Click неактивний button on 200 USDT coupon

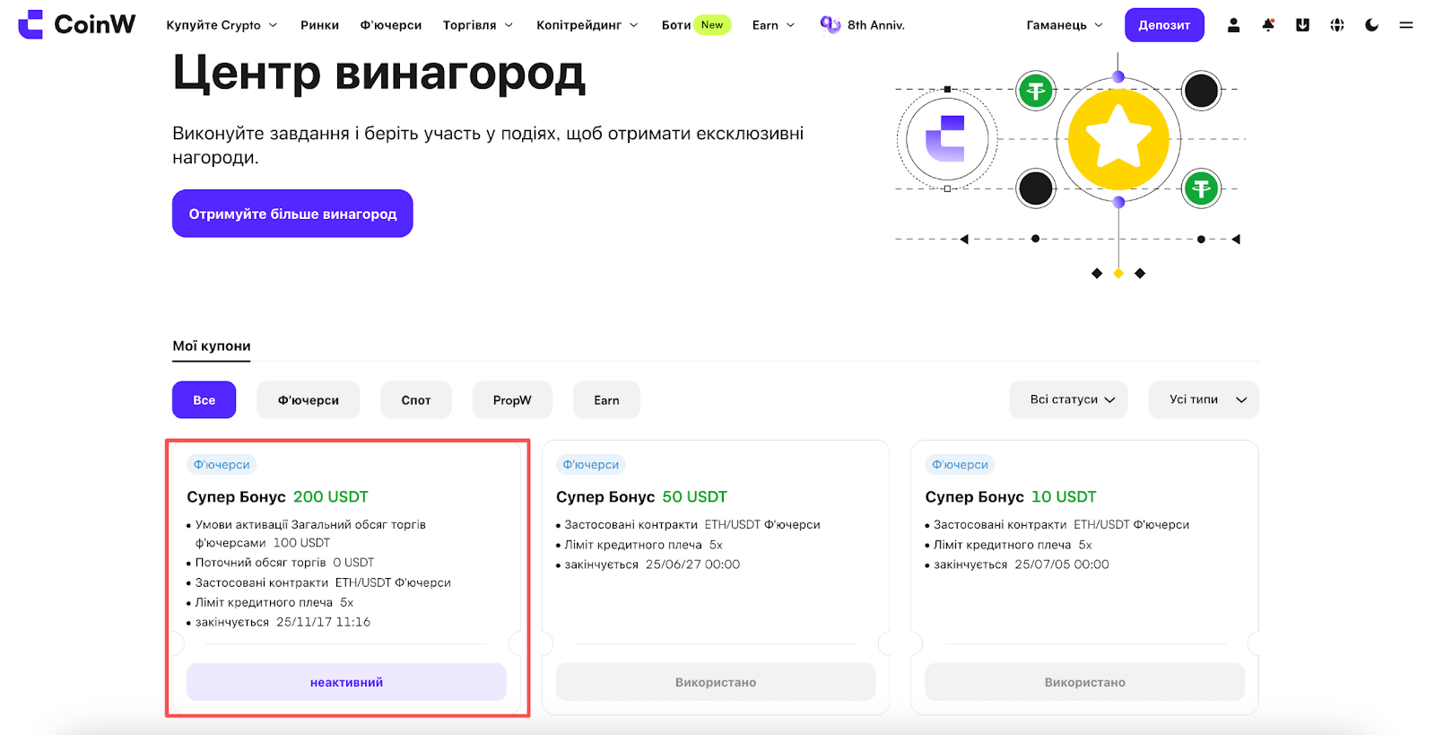click(346, 682)
